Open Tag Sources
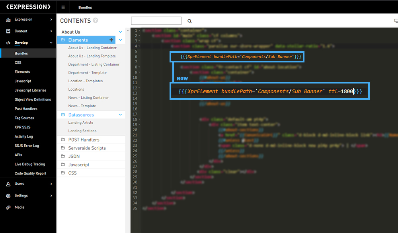The image size is (398, 233). pyautogui.click(x=24, y=118)
